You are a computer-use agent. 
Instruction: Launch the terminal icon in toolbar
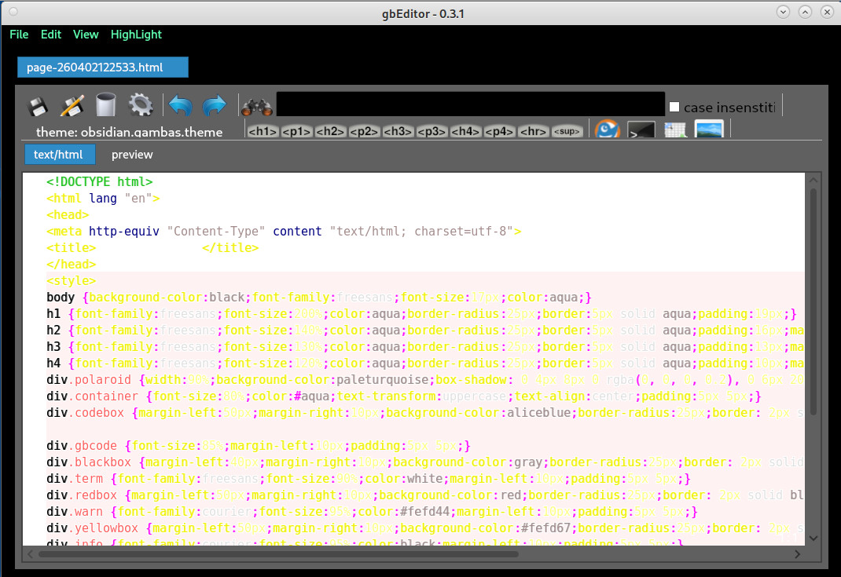coord(641,131)
